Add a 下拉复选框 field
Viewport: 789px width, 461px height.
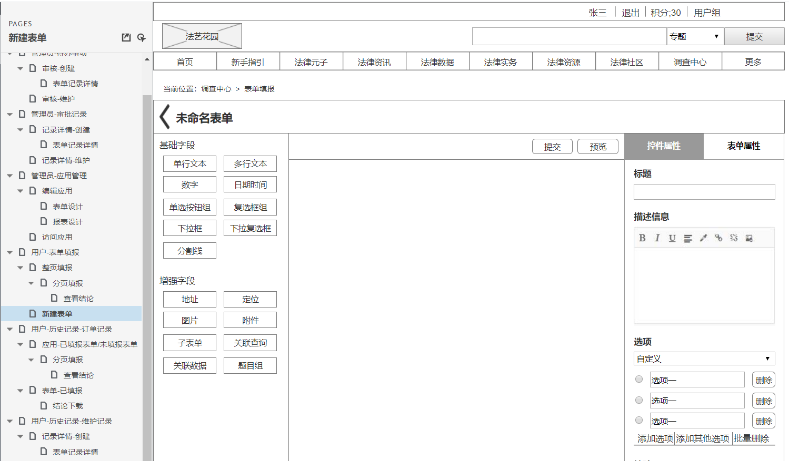(250, 228)
